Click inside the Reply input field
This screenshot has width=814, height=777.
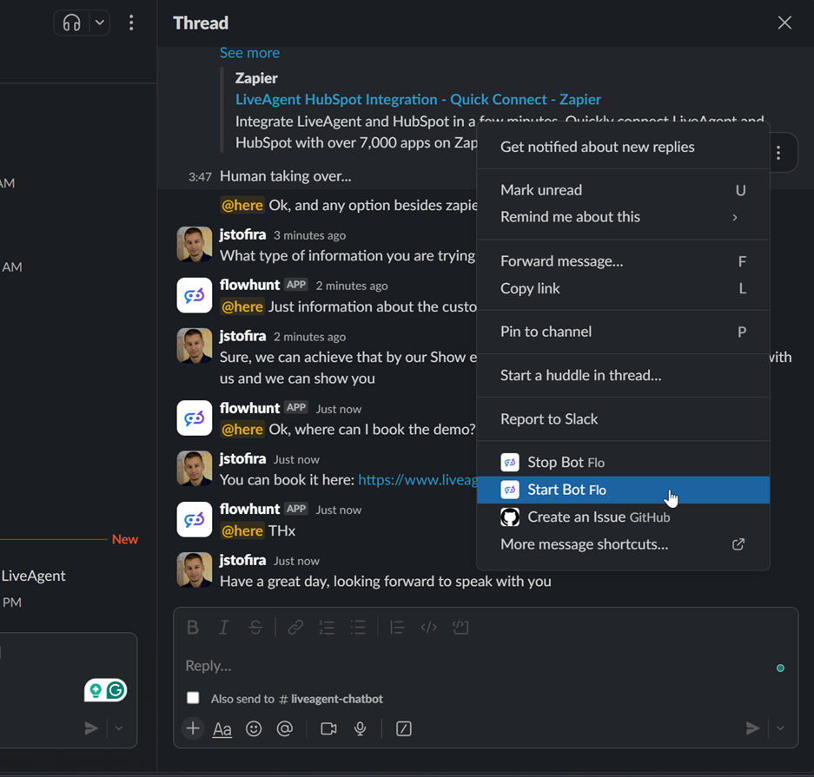391,665
